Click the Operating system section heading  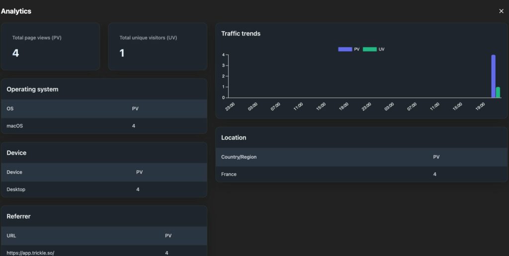32,89
